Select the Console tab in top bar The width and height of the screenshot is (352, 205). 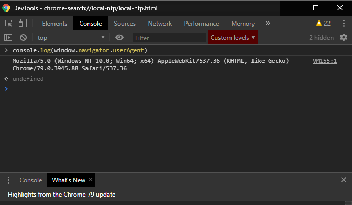pyautogui.click(x=91, y=24)
